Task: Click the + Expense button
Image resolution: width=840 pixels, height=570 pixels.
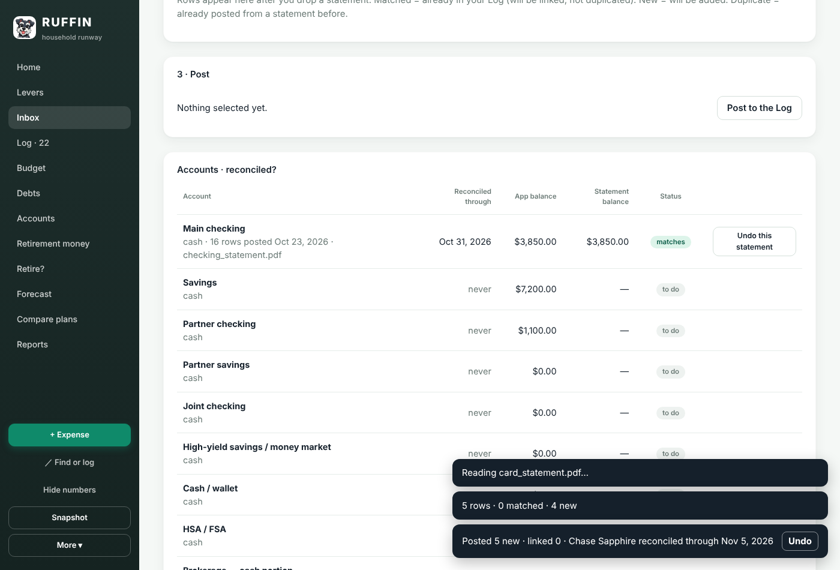Action: click(x=70, y=435)
